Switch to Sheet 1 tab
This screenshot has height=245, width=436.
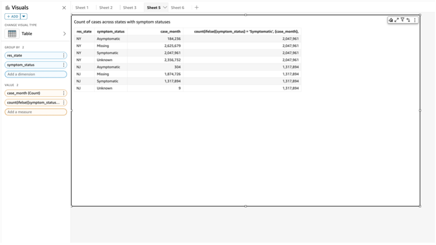point(82,8)
